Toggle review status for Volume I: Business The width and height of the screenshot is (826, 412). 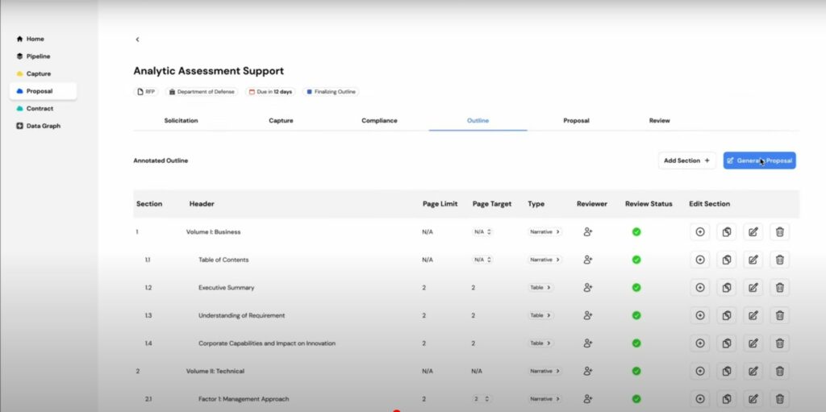pyautogui.click(x=636, y=232)
